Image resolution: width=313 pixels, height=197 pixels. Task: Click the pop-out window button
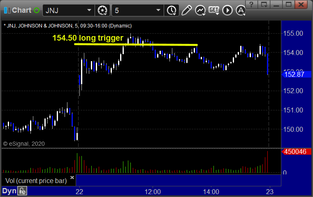tap(264, 5)
